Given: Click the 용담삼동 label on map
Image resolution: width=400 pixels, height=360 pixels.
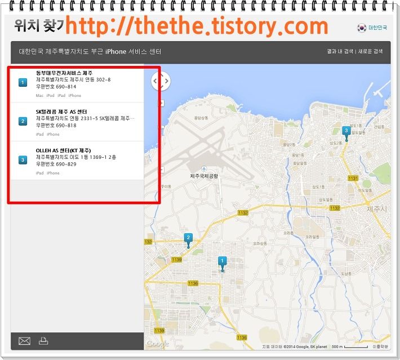Looking at the screenshot, I should (x=201, y=118).
